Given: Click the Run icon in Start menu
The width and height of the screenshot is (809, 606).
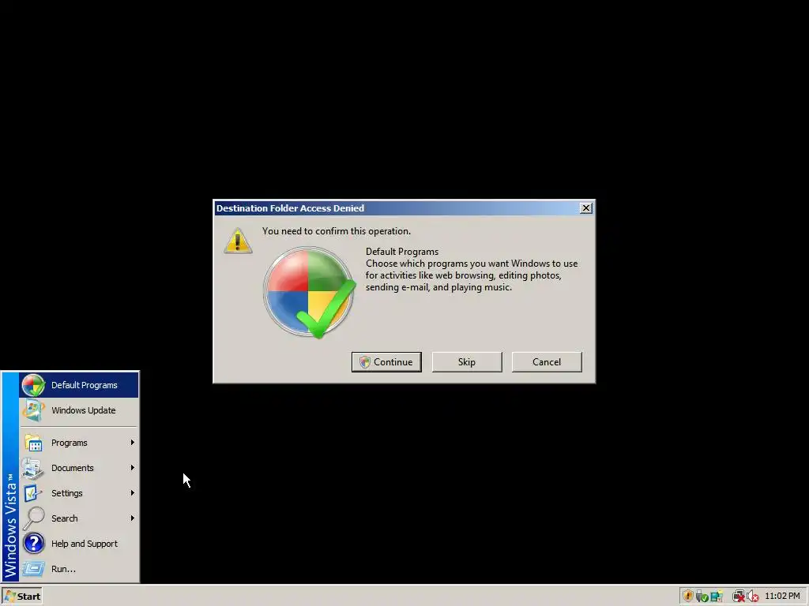Looking at the screenshot, I should point(33,569).
